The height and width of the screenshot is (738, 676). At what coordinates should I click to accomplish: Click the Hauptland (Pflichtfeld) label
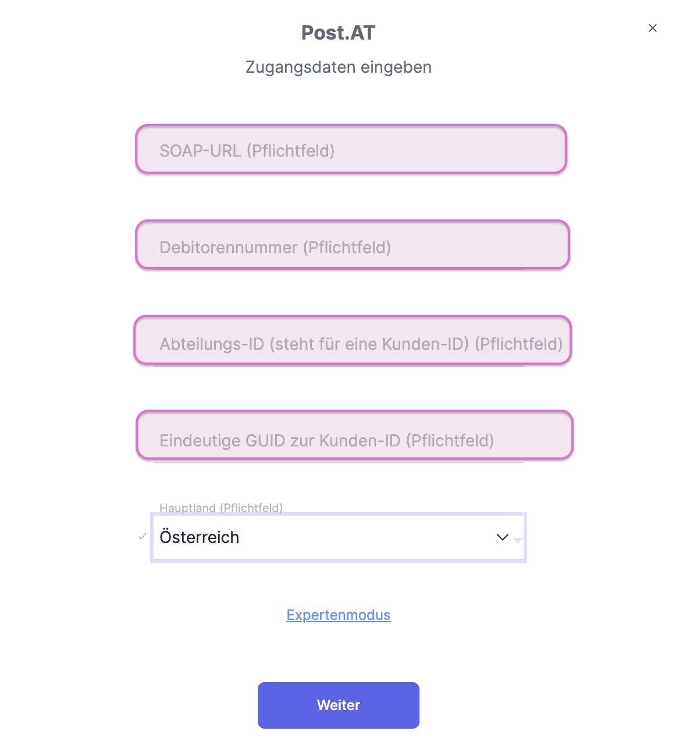pos(221,508)
